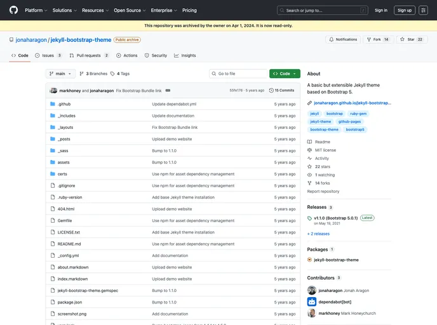The image size is (437, 325).
Task: Click the dependabot[bot] avatar
Action: [312, 302]
